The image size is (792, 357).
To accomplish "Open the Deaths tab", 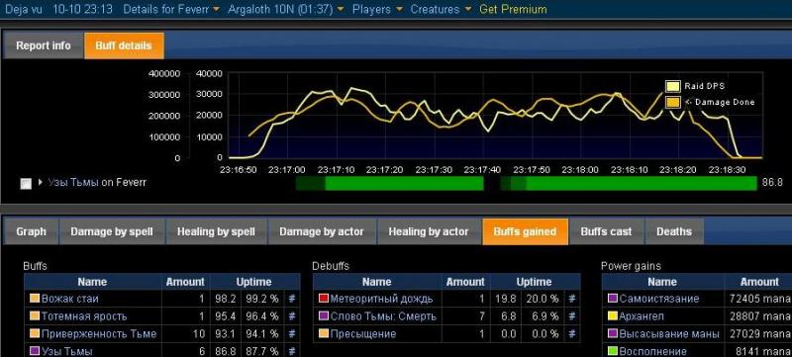I will [674, 231].
